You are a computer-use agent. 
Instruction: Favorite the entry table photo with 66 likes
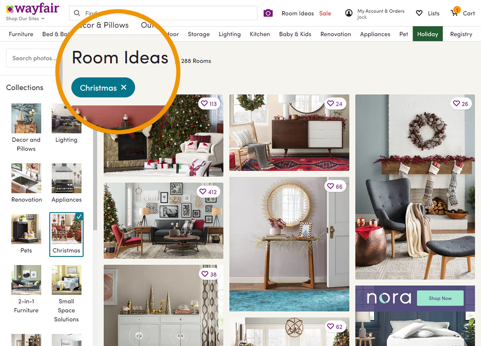pyautogui.click(x=330, y=186)
